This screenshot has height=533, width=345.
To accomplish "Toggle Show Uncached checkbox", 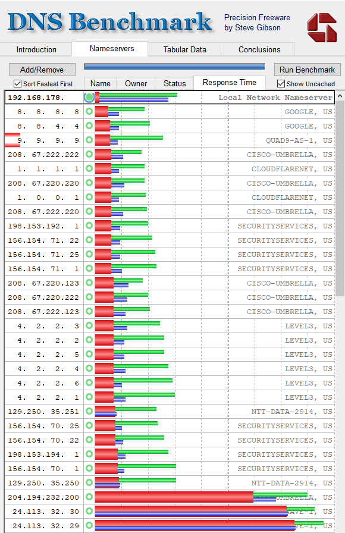I will point(281,84).
